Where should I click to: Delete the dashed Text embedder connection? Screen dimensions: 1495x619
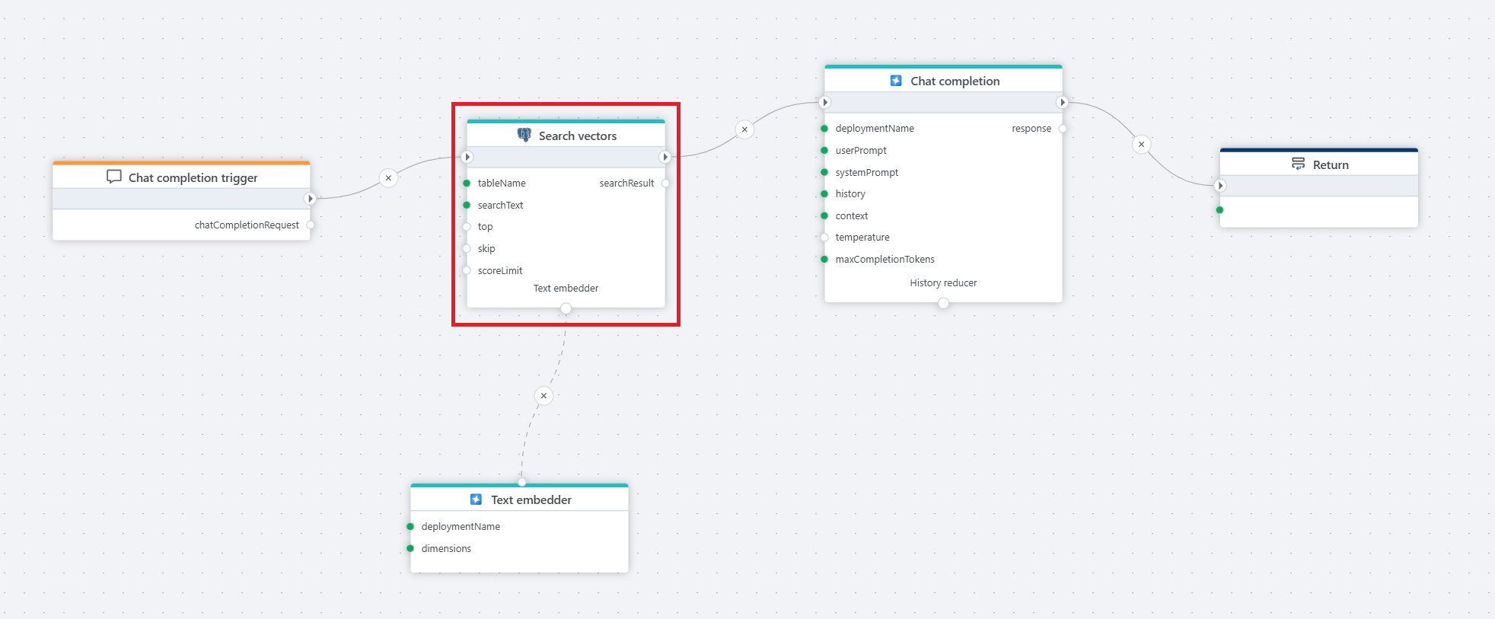(543, 396)
